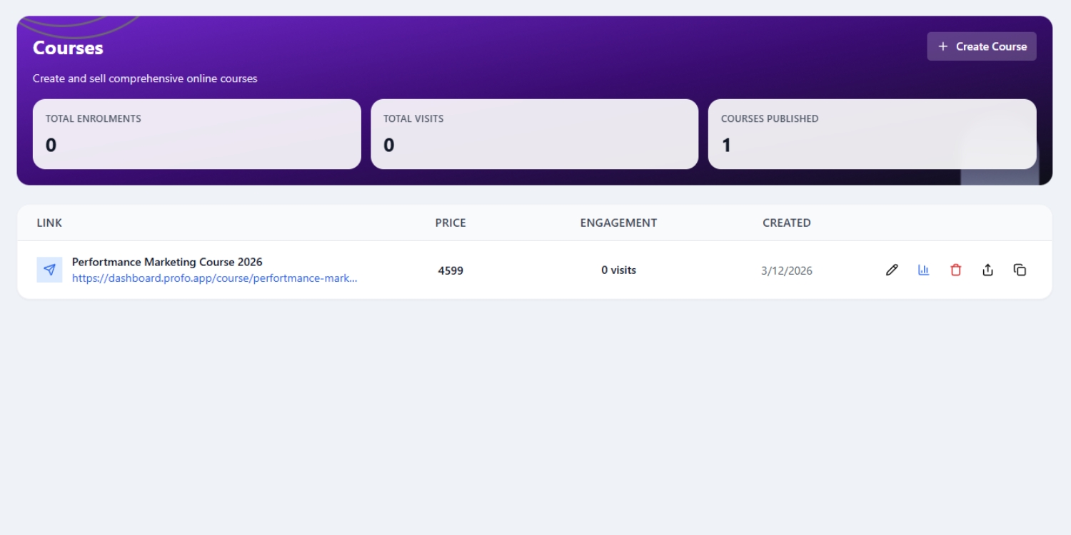Click the plus icon in Create Course
This screenshot has width=1071, height=535.
942,46
